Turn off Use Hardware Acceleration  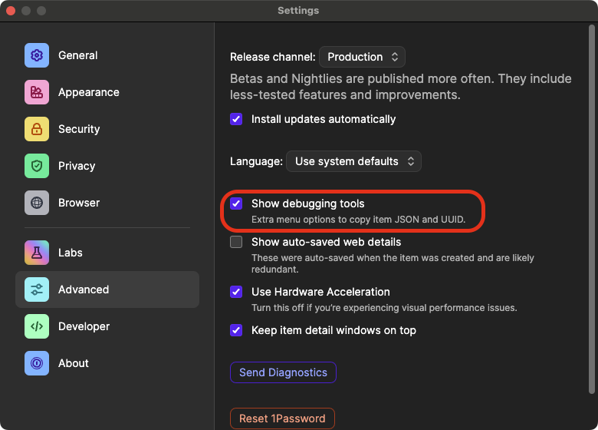(236, 292)
